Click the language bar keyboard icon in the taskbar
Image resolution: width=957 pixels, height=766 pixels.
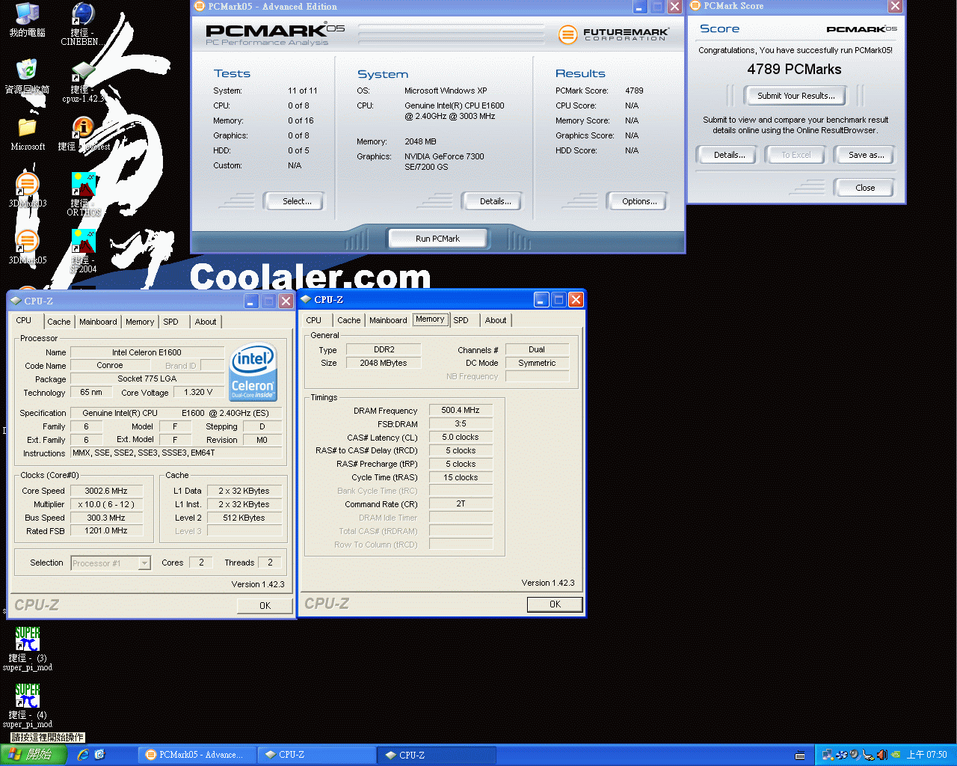[x=800, y=756]
